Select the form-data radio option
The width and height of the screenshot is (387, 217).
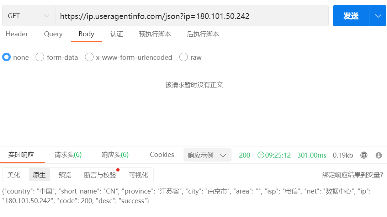click(x=40, y=57)
